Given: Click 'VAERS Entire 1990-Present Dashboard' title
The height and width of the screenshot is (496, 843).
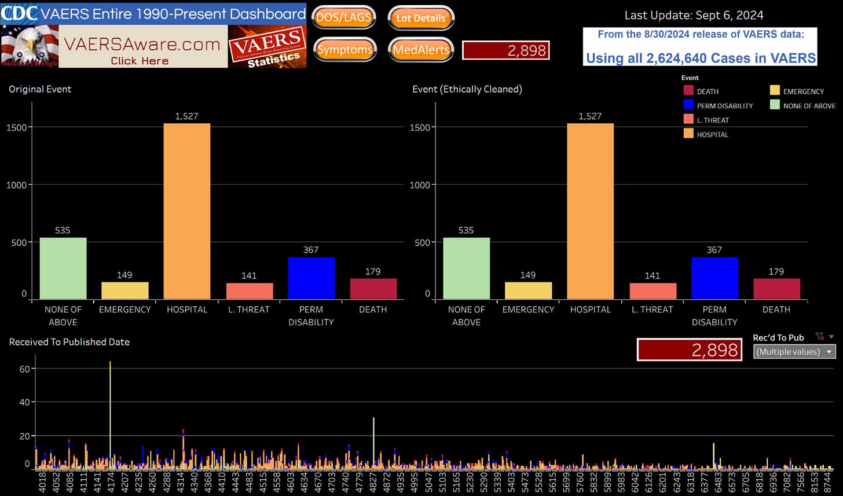Looking at the screenshot, I should pos(174,13).
